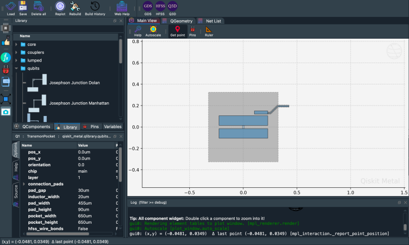
Task: Click the pocket_width value 650um
Action: (x=85, y=216)
